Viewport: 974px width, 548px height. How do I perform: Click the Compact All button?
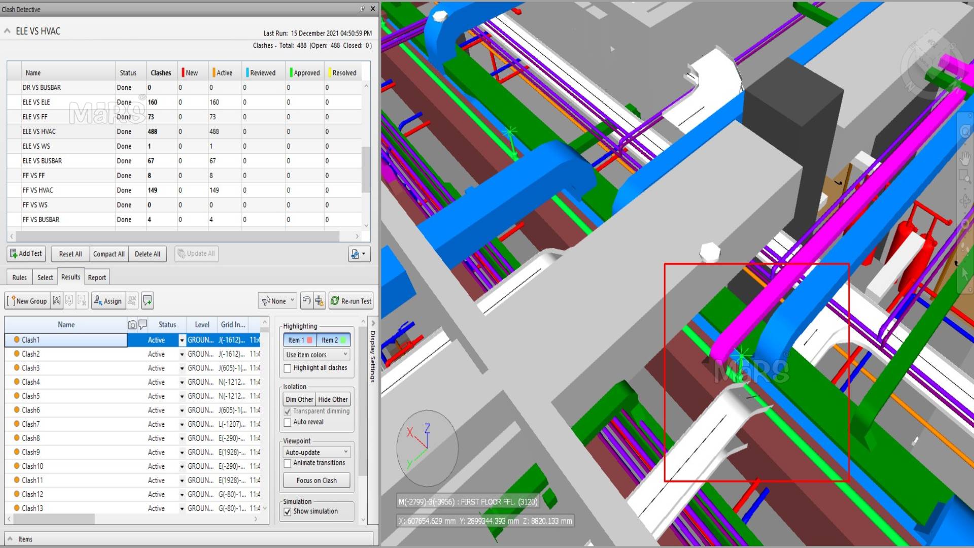[109, 254]
